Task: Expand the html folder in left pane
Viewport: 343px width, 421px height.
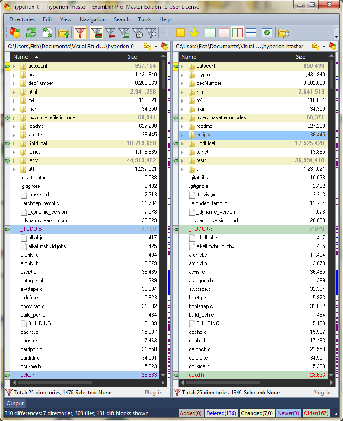Action: pos(14,92)
